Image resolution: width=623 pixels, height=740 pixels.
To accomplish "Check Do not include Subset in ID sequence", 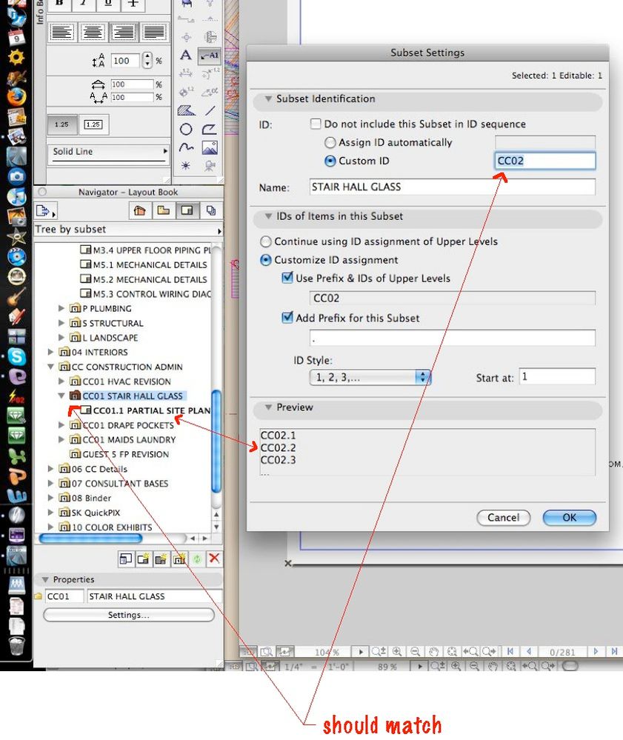I will click(x=316, y=124).
